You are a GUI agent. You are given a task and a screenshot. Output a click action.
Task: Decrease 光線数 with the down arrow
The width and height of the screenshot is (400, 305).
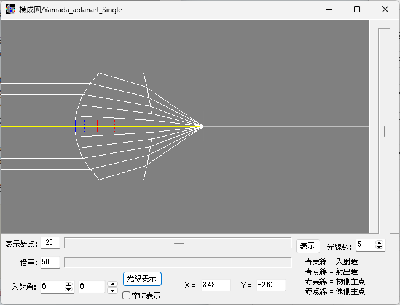tap(380, 248)
